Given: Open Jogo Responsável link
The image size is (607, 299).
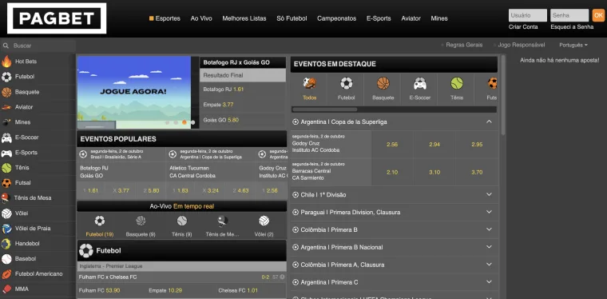Looking at the screenshot, I should 521,45.
